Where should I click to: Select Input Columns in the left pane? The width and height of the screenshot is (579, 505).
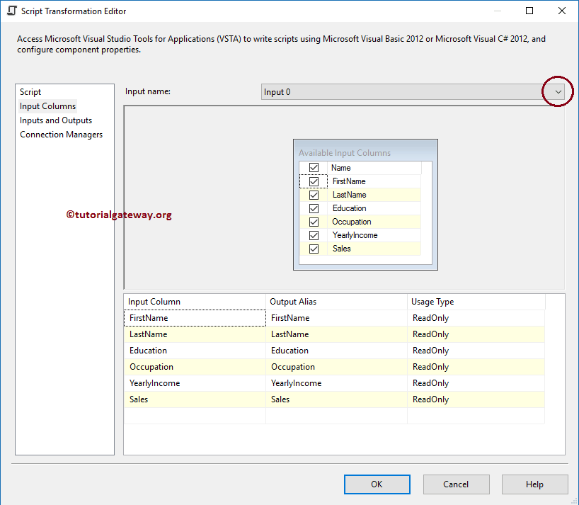click(x=47, y=106)
